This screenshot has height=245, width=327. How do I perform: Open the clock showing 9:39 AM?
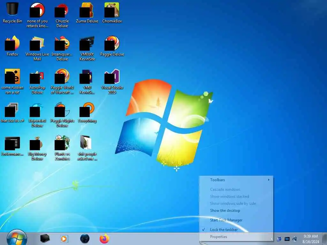pos(311,239)
